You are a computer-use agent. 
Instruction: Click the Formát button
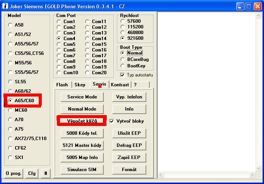(x=129, y=170)
